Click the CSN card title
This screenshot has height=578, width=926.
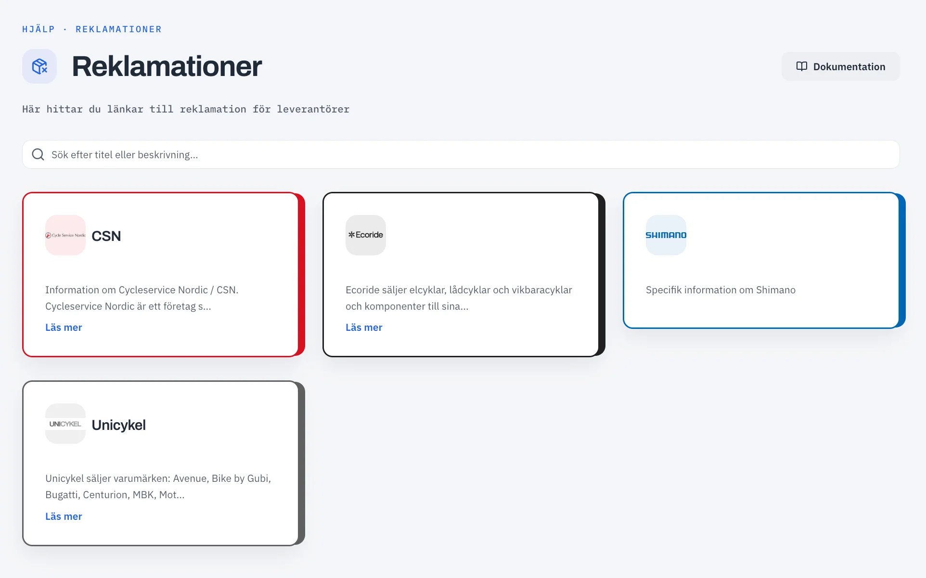click(x=106, y=236)
